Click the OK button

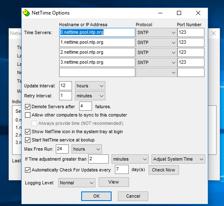[97, 196]
